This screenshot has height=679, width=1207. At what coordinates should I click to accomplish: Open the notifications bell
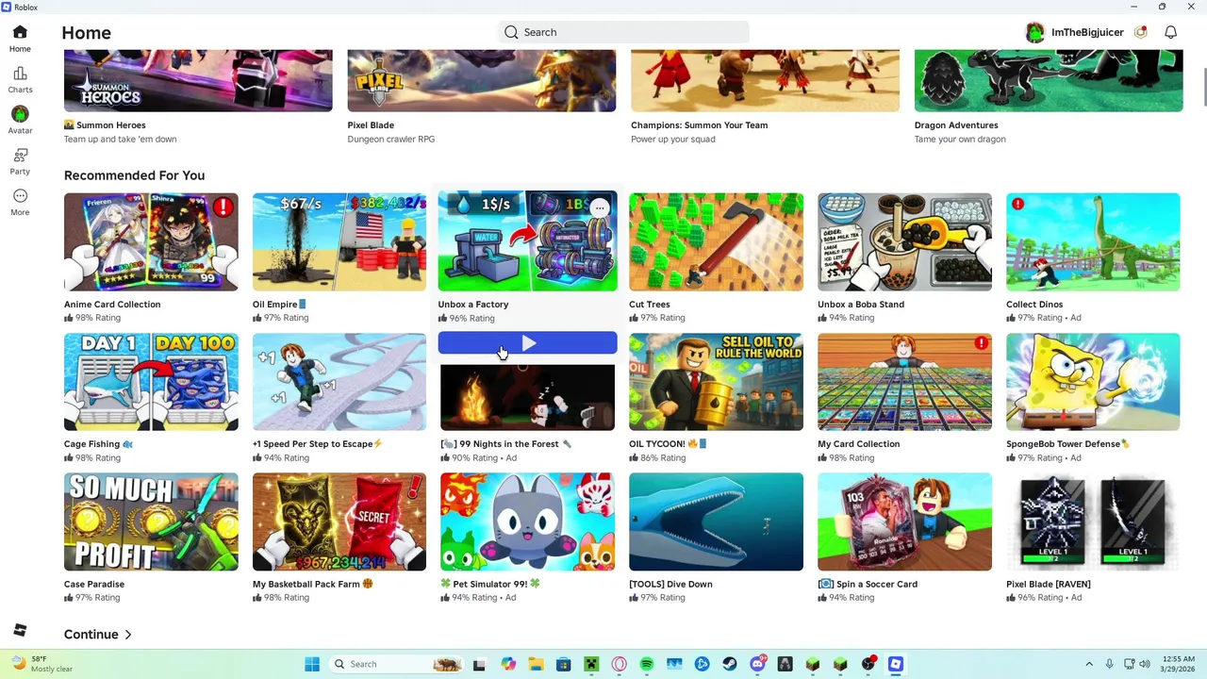[x=1170, y=32]
